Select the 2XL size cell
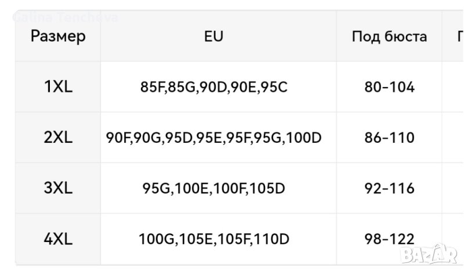464x271 pixels. click(58, 138)
